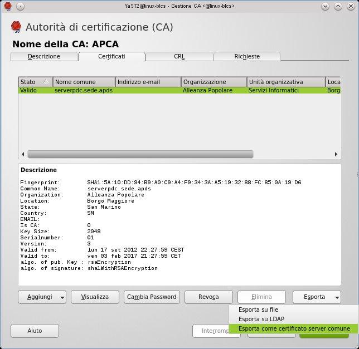The width and height of the screenshot is (359, 349).
Task: Click the CA wax seal icon beside the heading
Action: click(16, 27)
